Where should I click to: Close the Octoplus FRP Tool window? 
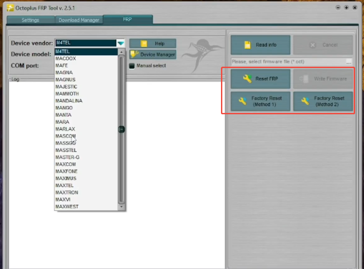[x=355, y=8]
